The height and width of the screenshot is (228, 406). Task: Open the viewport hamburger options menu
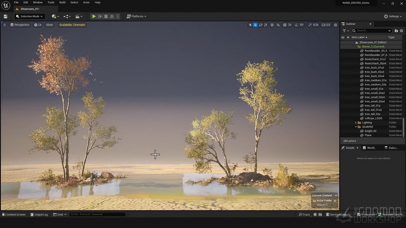tap(4, 25)
